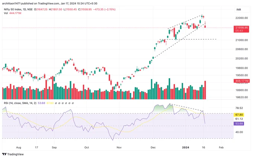Screen dimensions: 253x158
Task: Click the 19800.00 price axis label
Action: click(241, 68)
